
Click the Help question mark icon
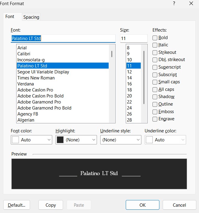tap(174, 4)
